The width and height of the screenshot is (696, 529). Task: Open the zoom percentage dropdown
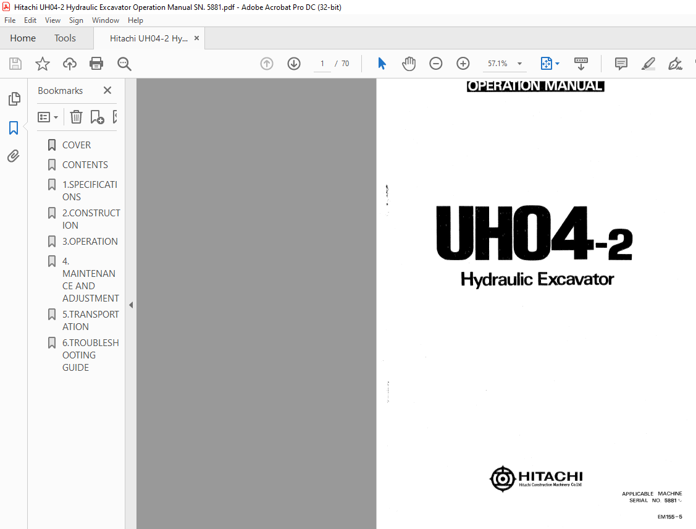click(x=519, y=64)
